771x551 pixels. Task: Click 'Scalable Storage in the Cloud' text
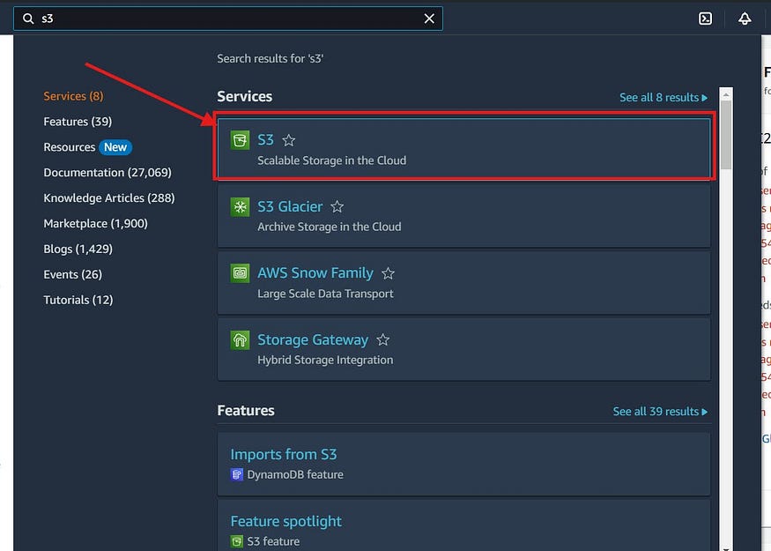(332, 160)
